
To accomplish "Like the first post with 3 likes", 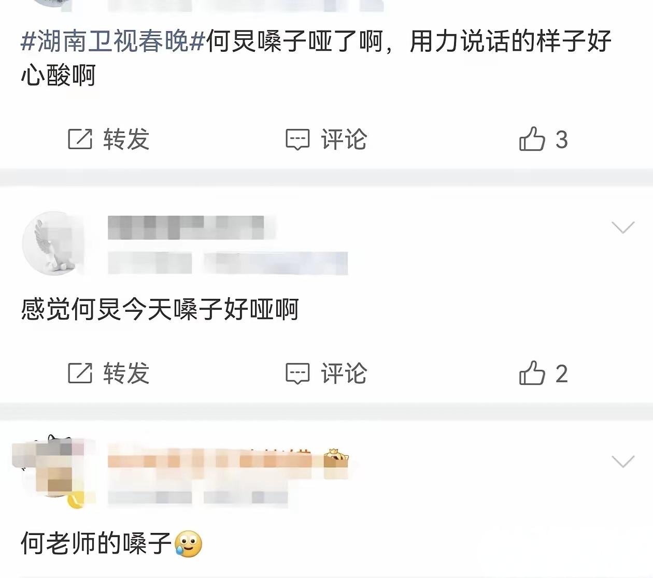I will [x=532, y=139].
